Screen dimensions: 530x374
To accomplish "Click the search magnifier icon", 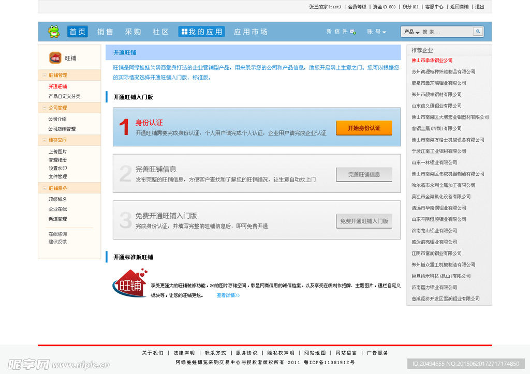I will (x=477, y=32).
